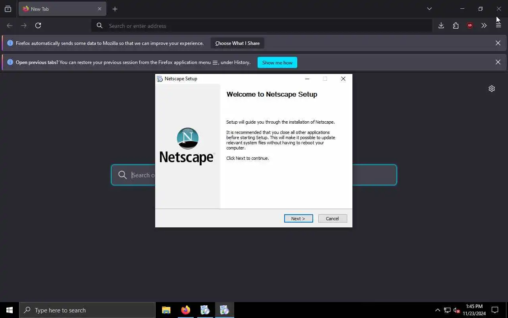Click the new tab page search box
508x318 pixels.
(x=254, y=175)
